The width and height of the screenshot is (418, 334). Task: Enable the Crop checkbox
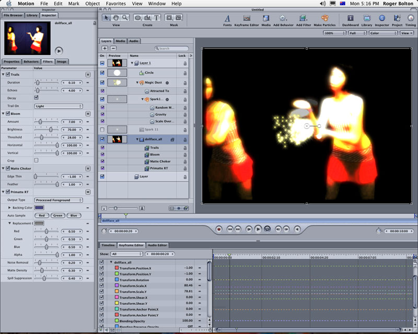pyautogui.click(x=36, y=160)
